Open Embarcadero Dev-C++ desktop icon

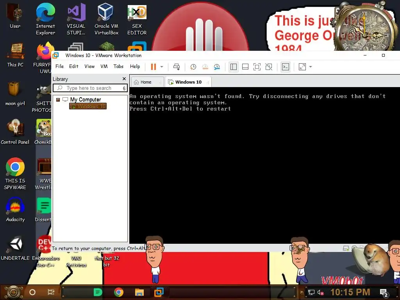[45, 251]
